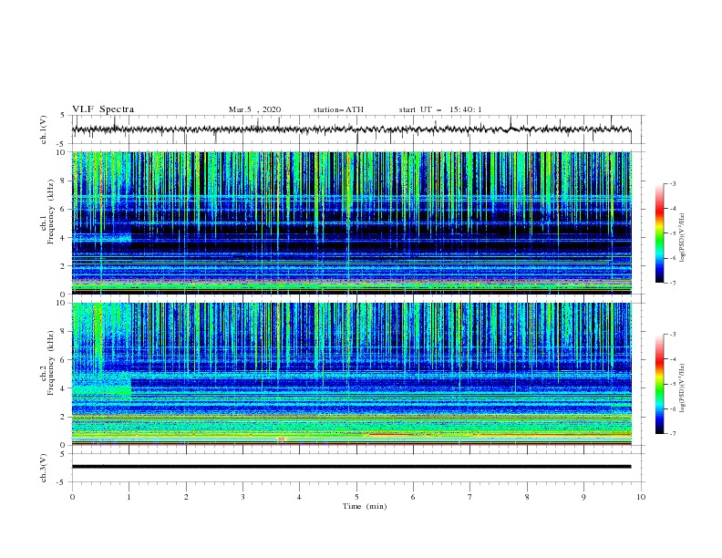Click the time axis tick label "5"
Image resolution: width=722 pixels, height=558 pixels.
[x=356, y=497]
